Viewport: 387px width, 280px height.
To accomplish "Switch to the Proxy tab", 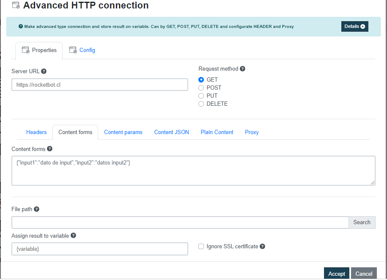I will point(251,132).
